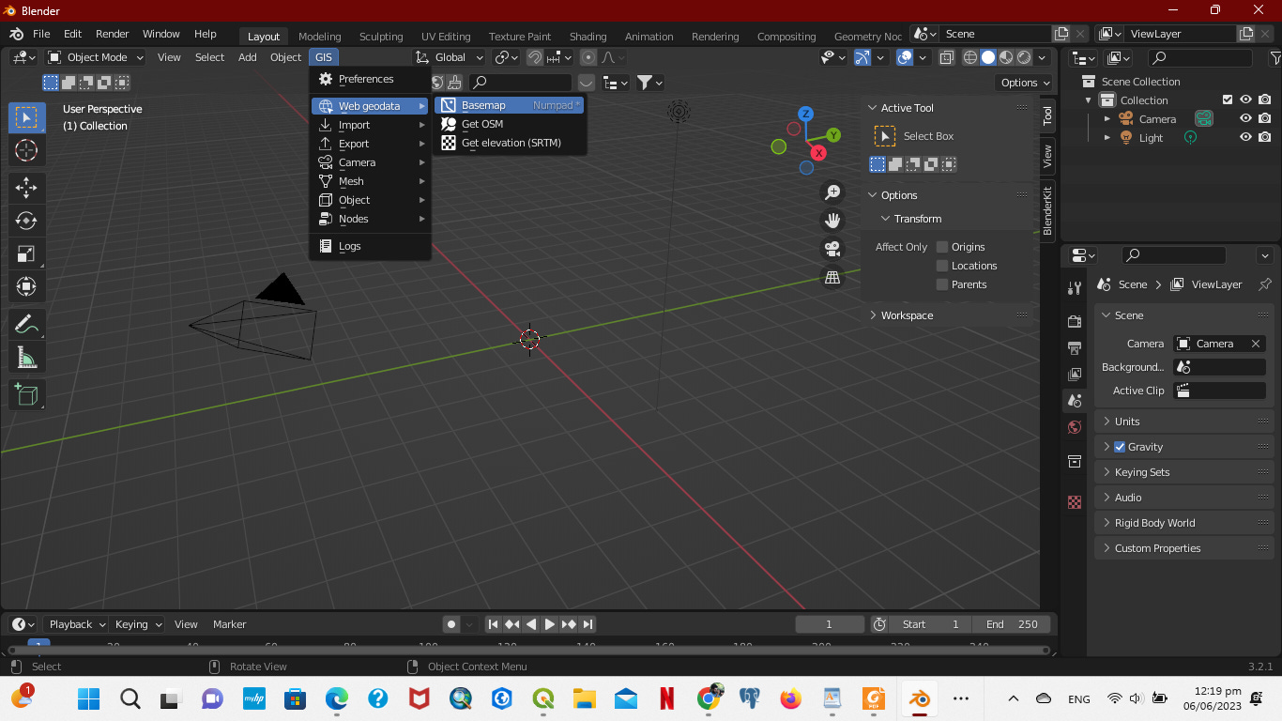Click the Options button in the viewport header
1282x721 pixels.
[1023, 82]
